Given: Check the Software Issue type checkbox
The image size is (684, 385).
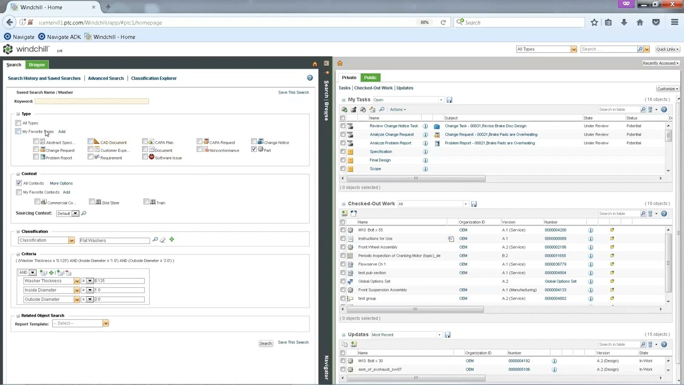Looking at the screenshot, I should (145, 158).
